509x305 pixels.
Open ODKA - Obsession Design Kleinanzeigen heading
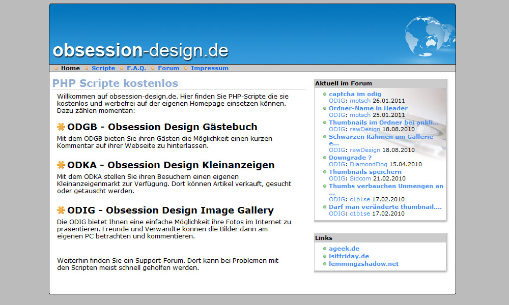click(x=171, y=165)
